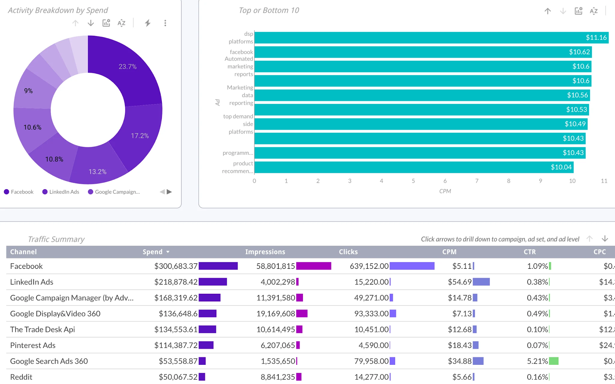Click AZ sort icon in Activity Breakdown
Screen dimensions: 615x384
(121, 23)
